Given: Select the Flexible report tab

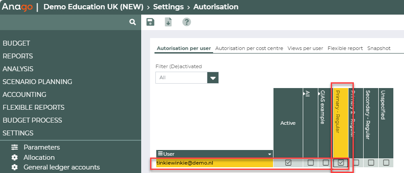Looking at the screenshot, I should point(345,48).
